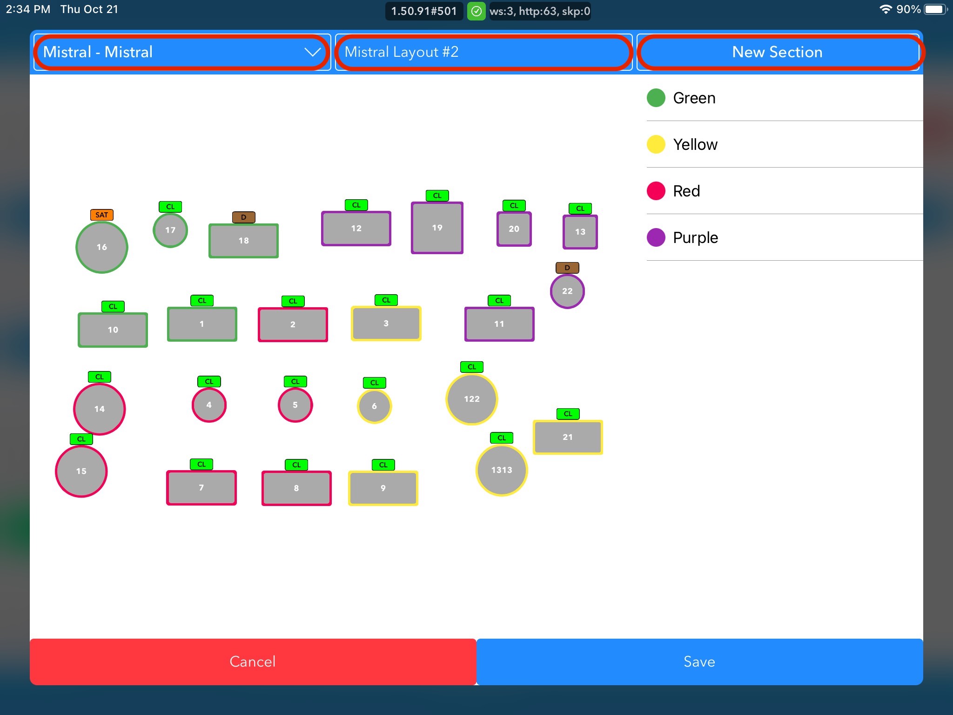
Task: Choose the Yellow section entry
Action: [694, 144]
